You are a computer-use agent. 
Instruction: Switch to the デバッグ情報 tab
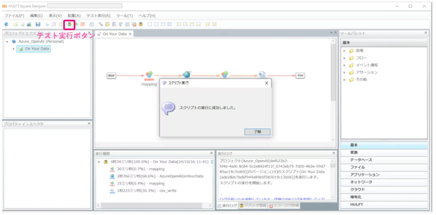(x=253, y=206)
